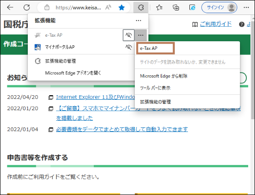Close the Extensions puzzle toolbar button

click(141, 7)
